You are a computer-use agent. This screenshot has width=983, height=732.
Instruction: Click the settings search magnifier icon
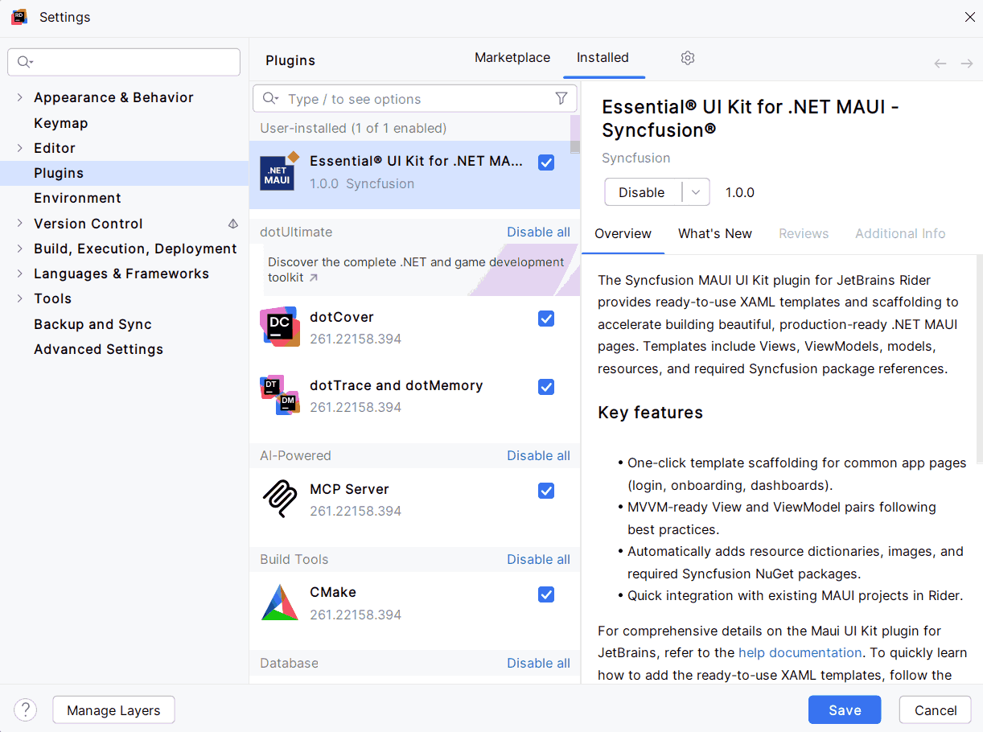coord(25,62)
